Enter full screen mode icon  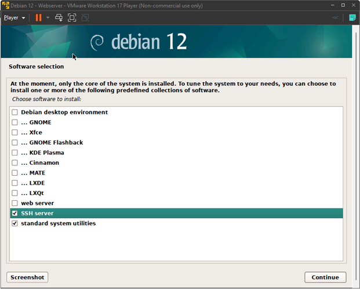click(72, 17)
